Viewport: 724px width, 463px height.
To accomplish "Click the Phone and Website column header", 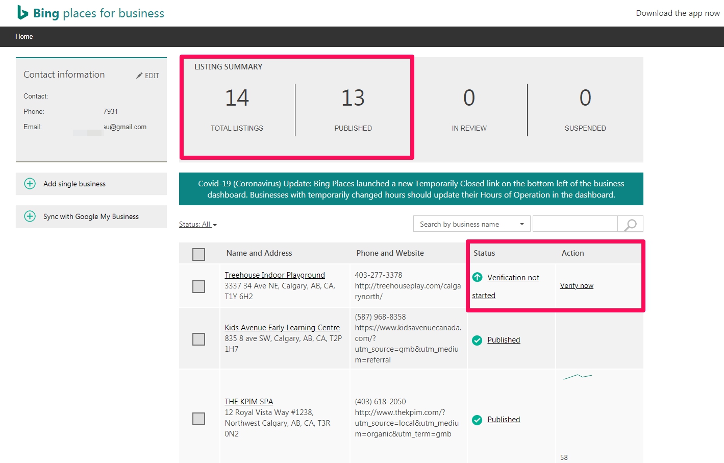I will click(390, 253).
